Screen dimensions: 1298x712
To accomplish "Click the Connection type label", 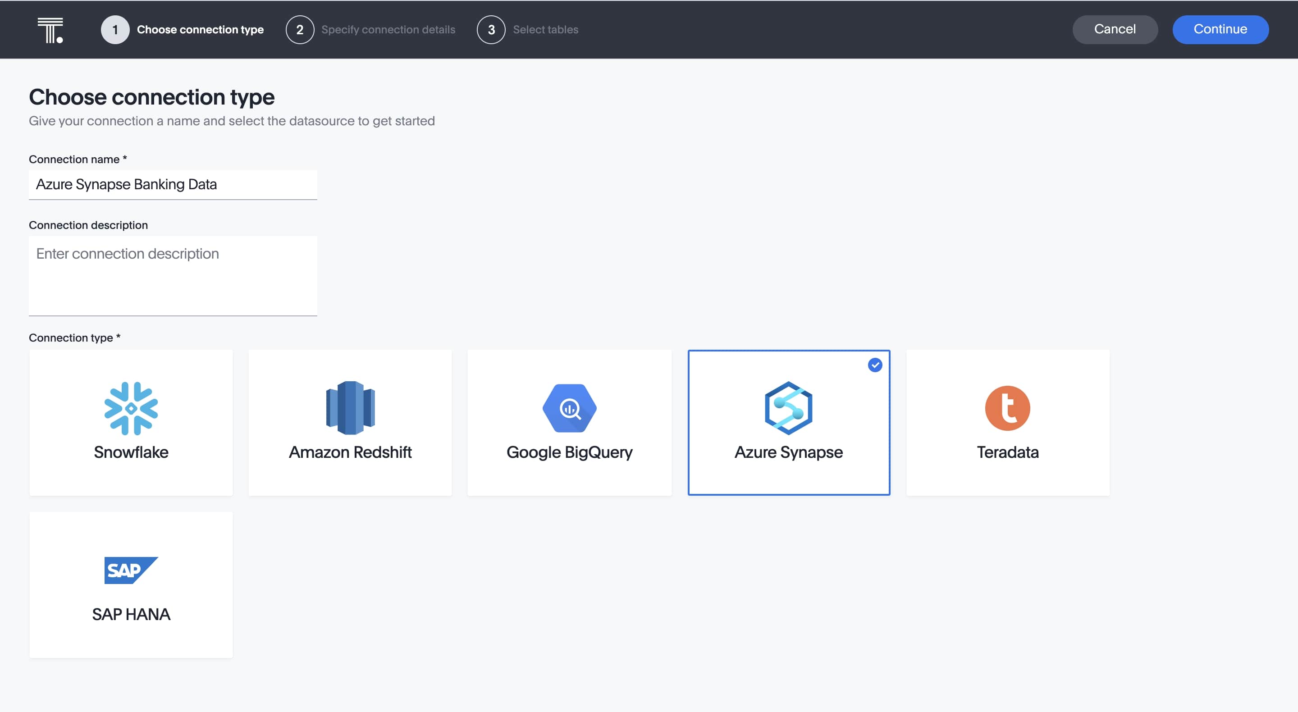I will click(74, 338).
